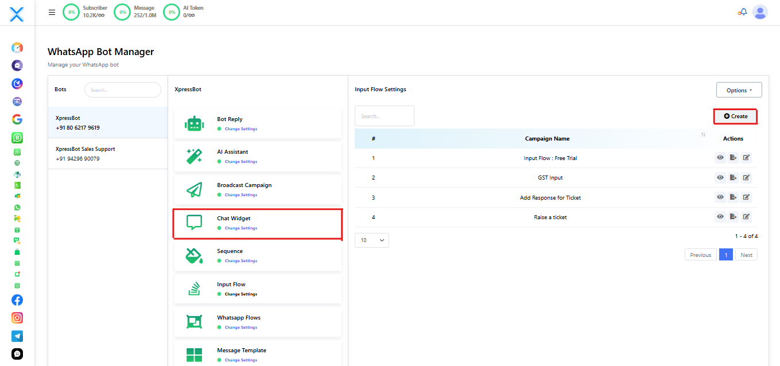Click Change Settings under AI Assistant
Image resolution: width=780 pixels, height=366 pixels.
coord(240,162)
